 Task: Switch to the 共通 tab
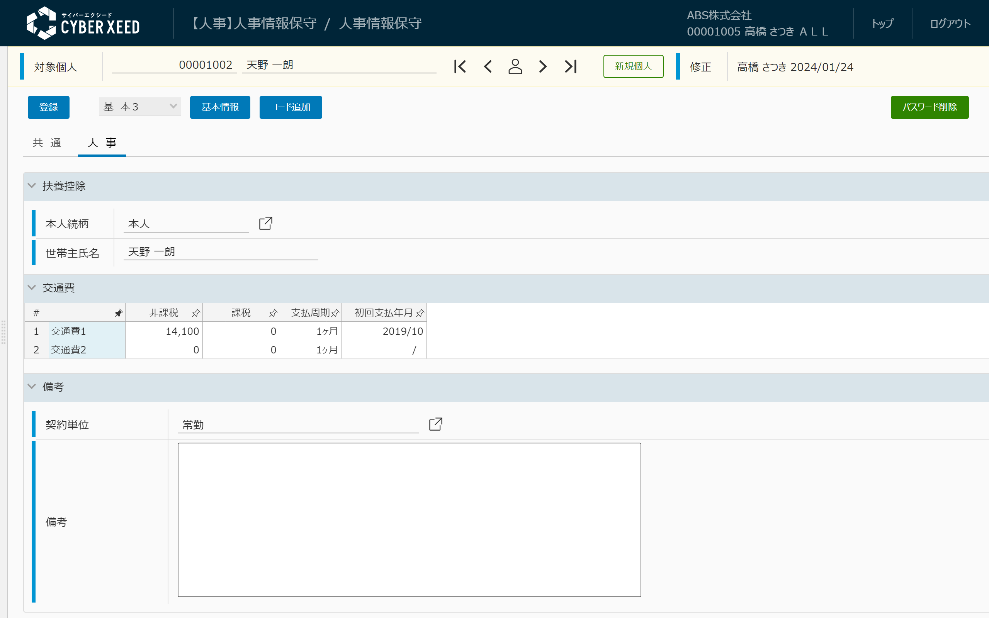47,143
